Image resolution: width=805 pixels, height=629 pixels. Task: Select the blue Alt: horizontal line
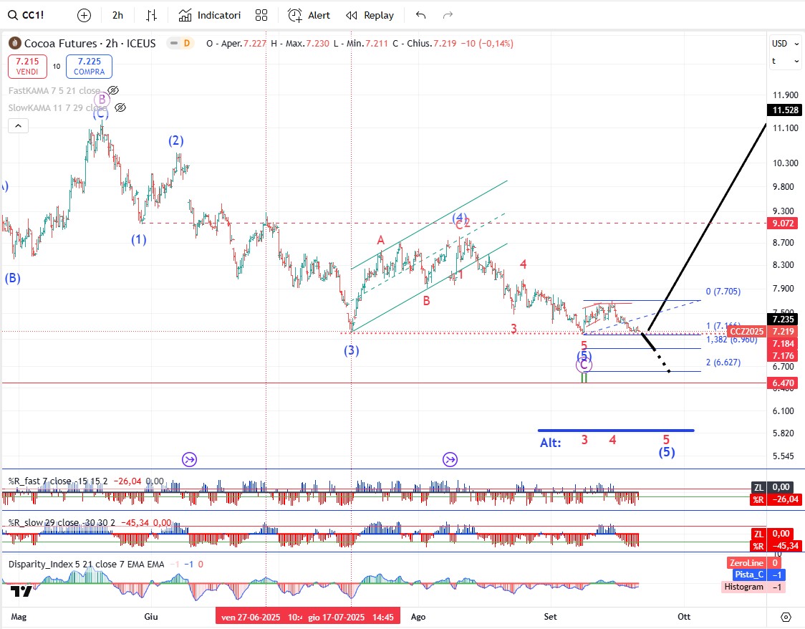point(616,431)
